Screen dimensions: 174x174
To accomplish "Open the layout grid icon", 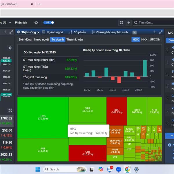I will 121,23.
